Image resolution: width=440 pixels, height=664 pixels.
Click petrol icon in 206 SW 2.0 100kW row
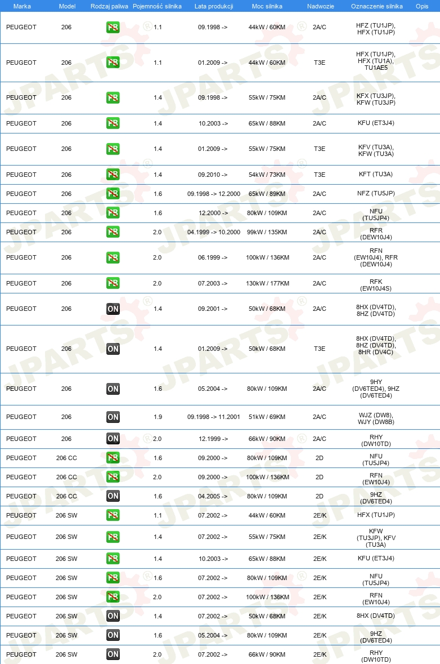tap(113, 597)
